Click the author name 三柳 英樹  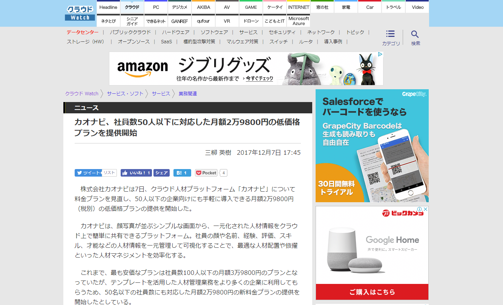(218, 152)
